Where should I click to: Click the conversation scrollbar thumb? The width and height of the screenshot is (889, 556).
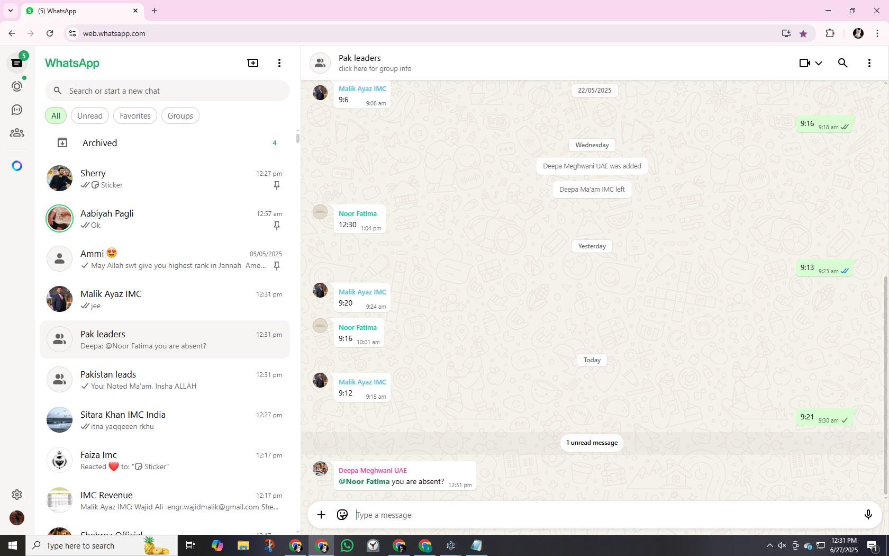886,387
